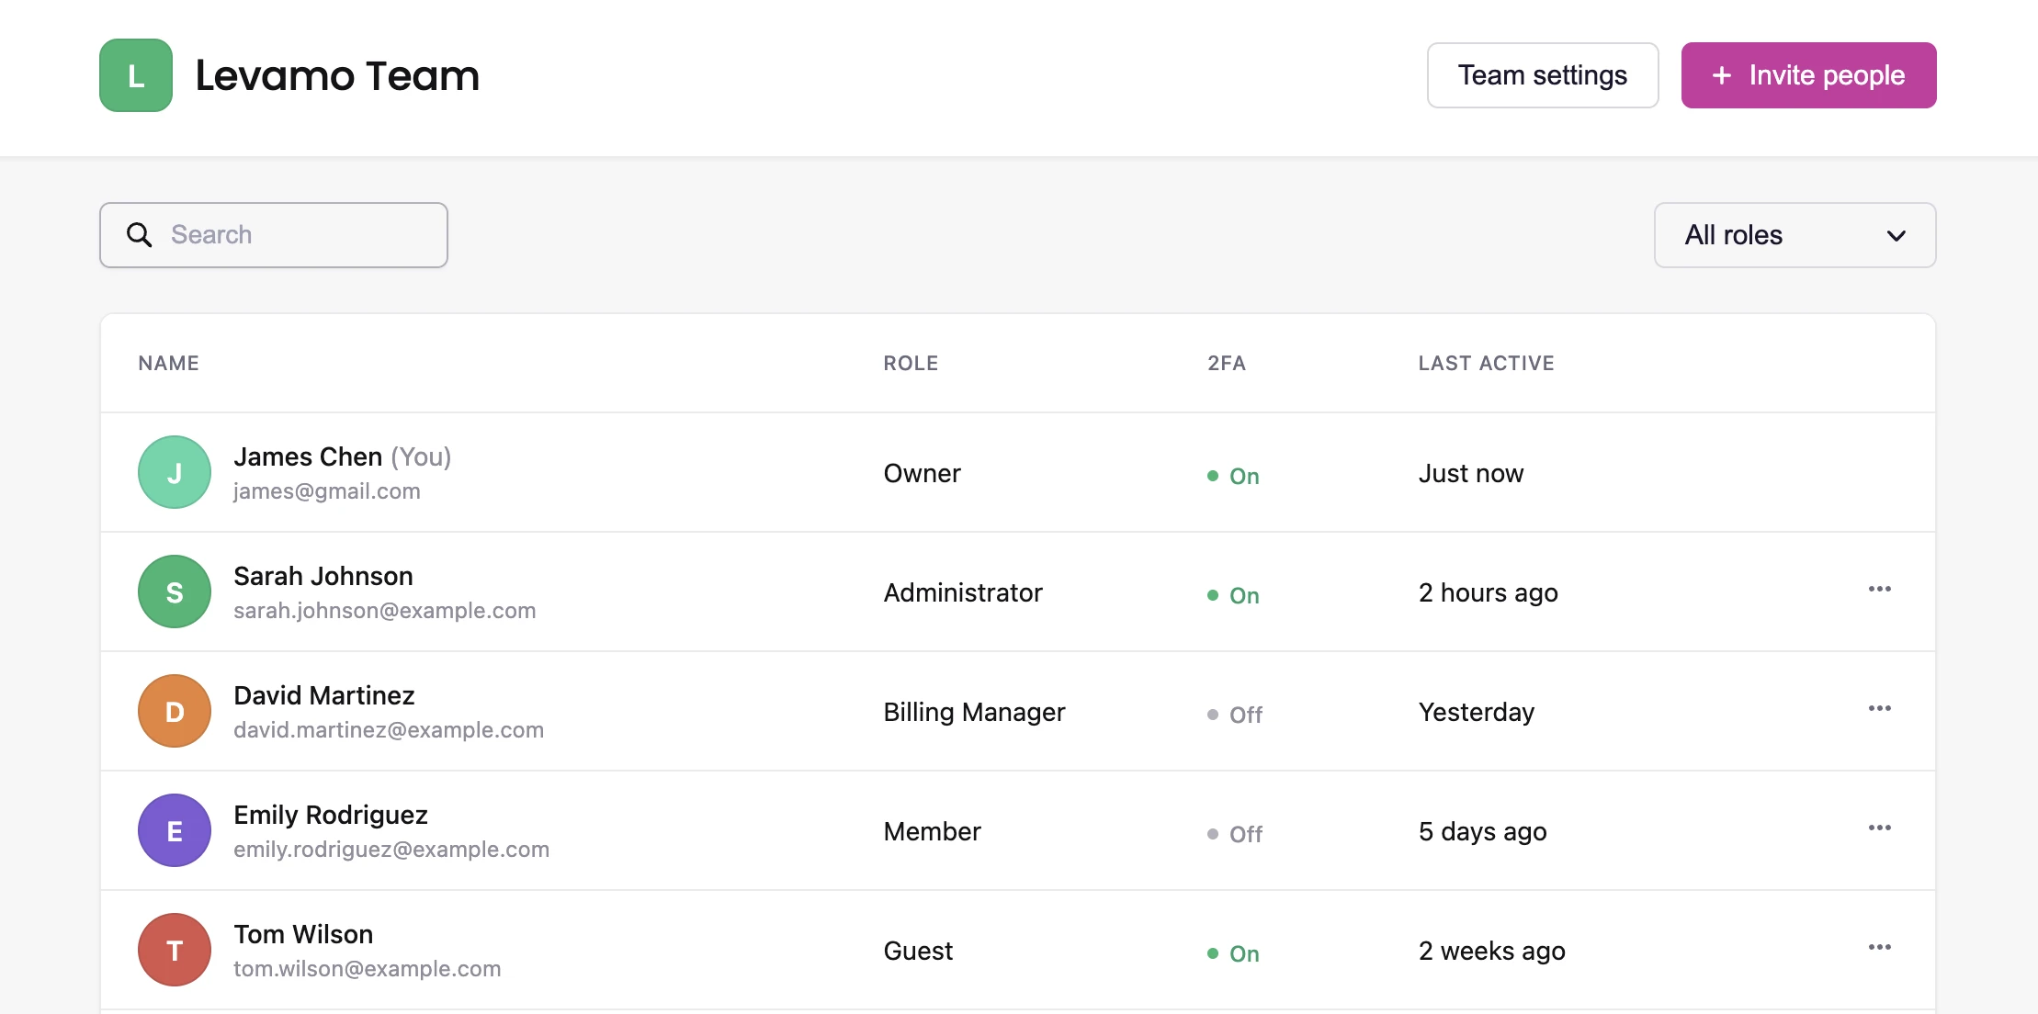Click the email james@gmail.com

(x=327, y=491)
